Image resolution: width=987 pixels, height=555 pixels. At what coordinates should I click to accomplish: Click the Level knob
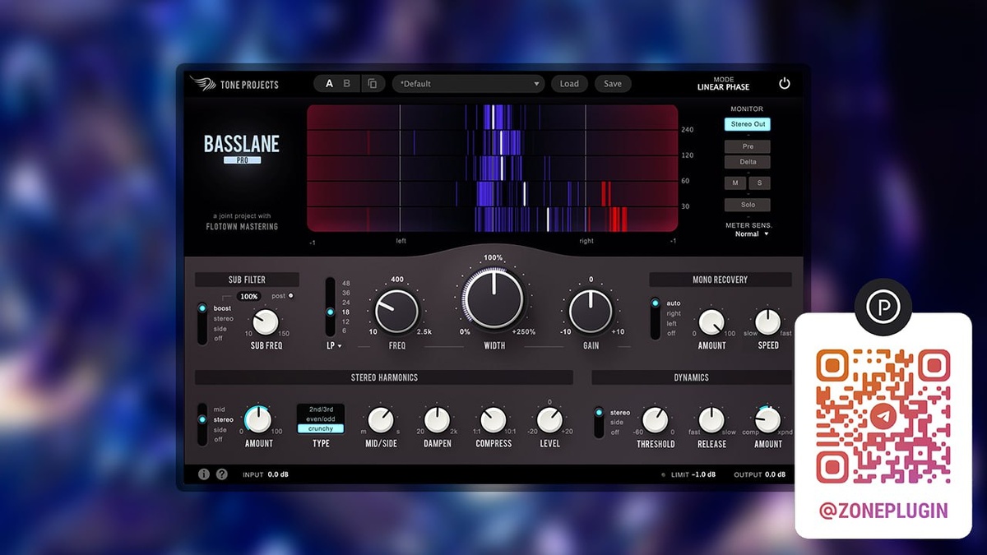549,420
